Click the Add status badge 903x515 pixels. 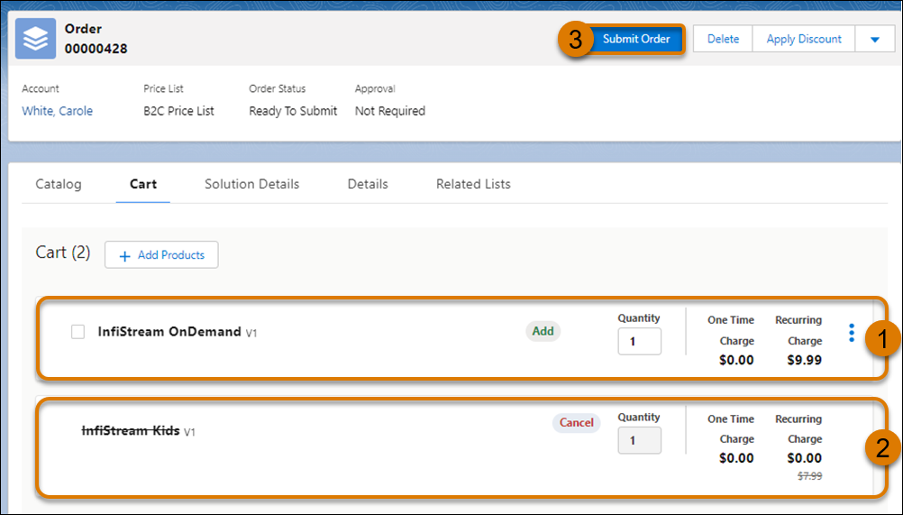click(543, 331)
